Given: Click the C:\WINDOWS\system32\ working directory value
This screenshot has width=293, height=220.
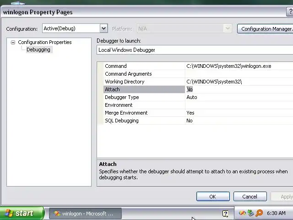Looking at the screenshot, I should pos(214,82).
